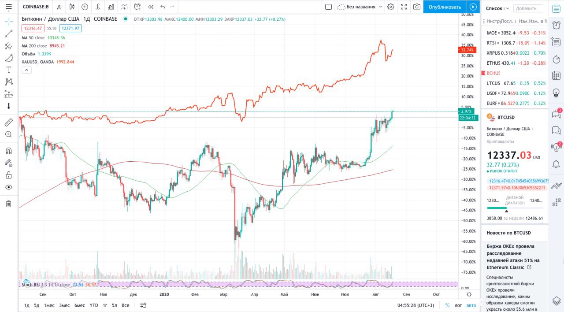Select the pitchfork drawing tool
The width and height of the screenshot is (564, 312).
(8, 46)
